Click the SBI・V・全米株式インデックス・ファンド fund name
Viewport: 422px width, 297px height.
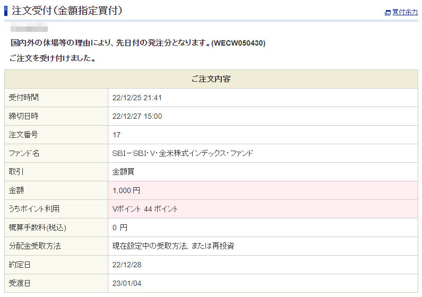(x=183, y=153)
